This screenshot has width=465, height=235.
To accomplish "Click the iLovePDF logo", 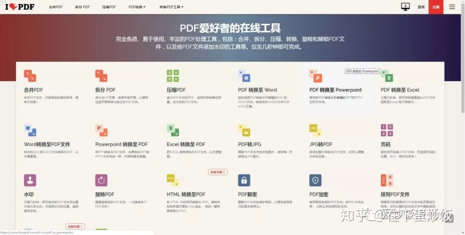I will click(19, 6).
